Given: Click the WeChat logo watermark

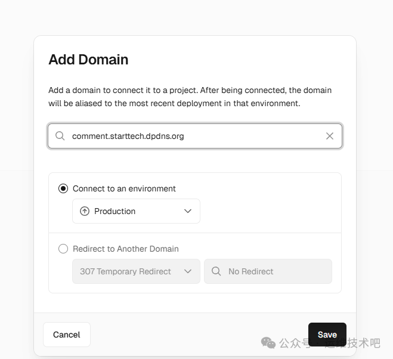Looking at the screenshot, I should (268, 342).
